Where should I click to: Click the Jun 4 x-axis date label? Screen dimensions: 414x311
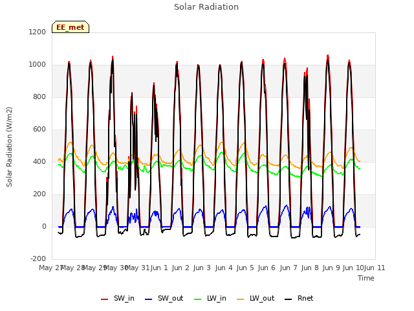(x=224, y=268)
